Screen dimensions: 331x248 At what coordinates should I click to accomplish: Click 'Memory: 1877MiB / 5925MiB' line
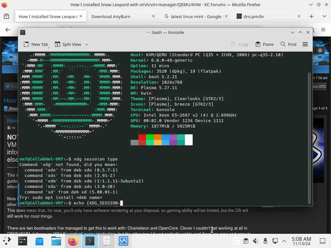tap(163, 126)
